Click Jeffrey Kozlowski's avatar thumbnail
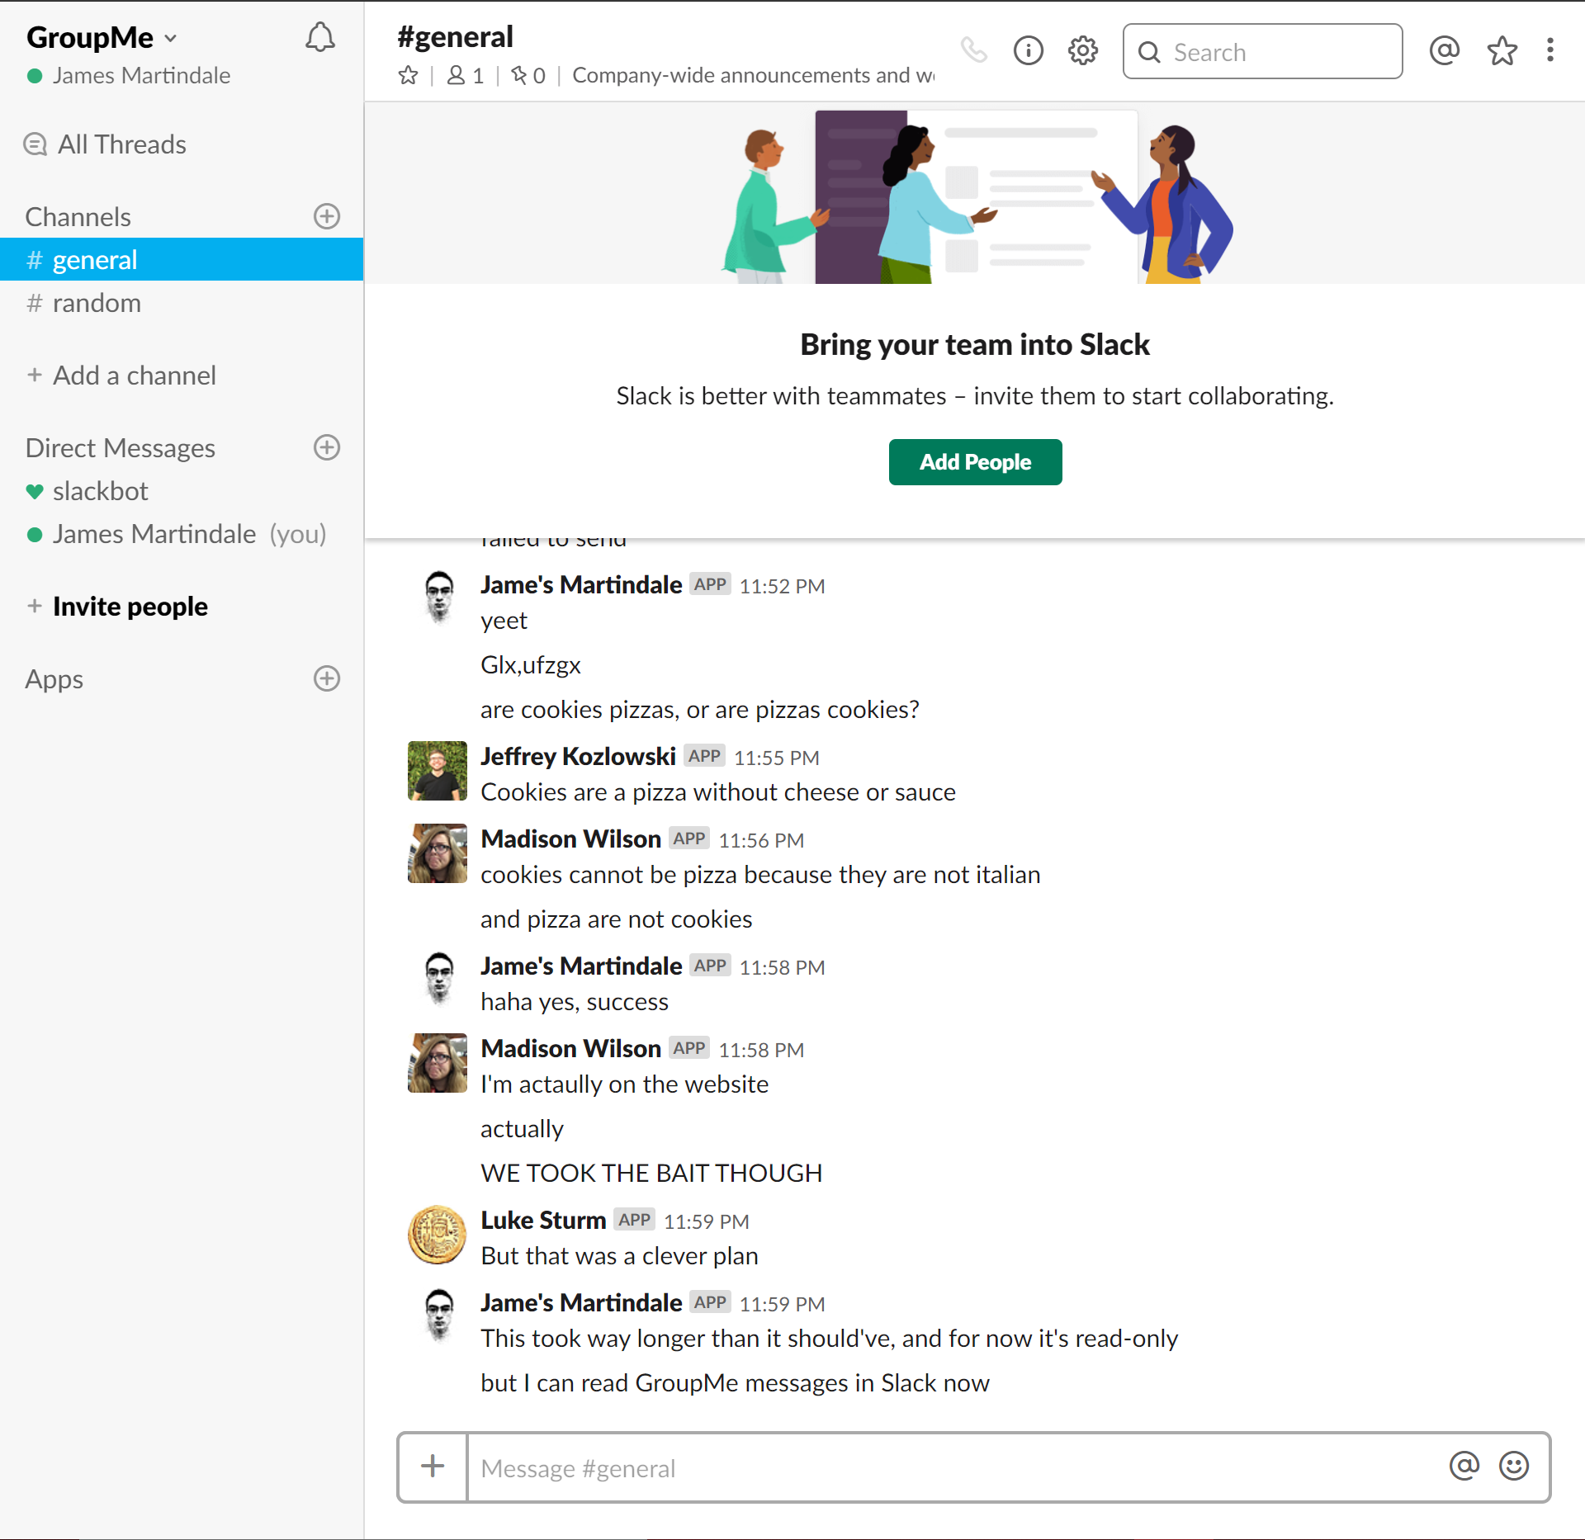1585x1540 pixels. point(438,771)
